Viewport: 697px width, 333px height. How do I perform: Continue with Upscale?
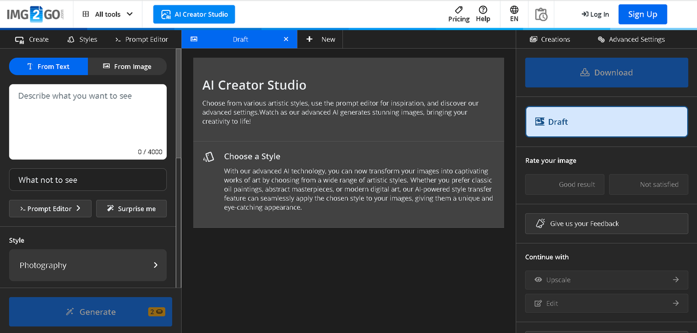tap(607, 280)
